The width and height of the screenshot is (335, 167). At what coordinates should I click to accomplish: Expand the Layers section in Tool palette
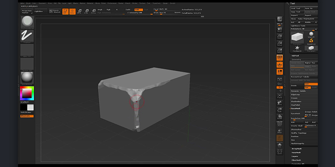pyautogui.click(x=295, y=156)
